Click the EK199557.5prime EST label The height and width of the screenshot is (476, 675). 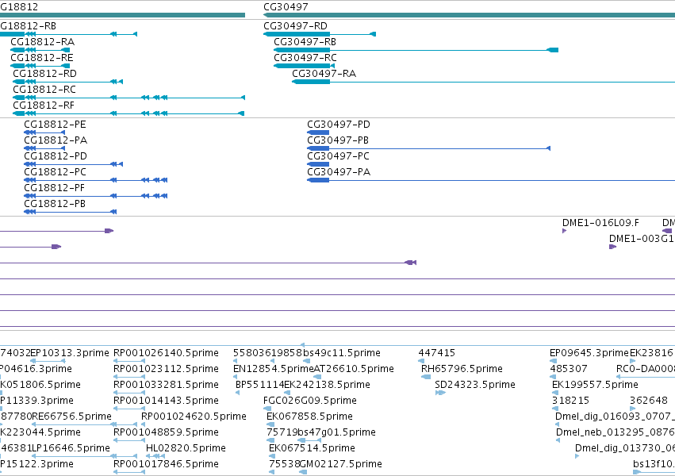click(596, 385)
